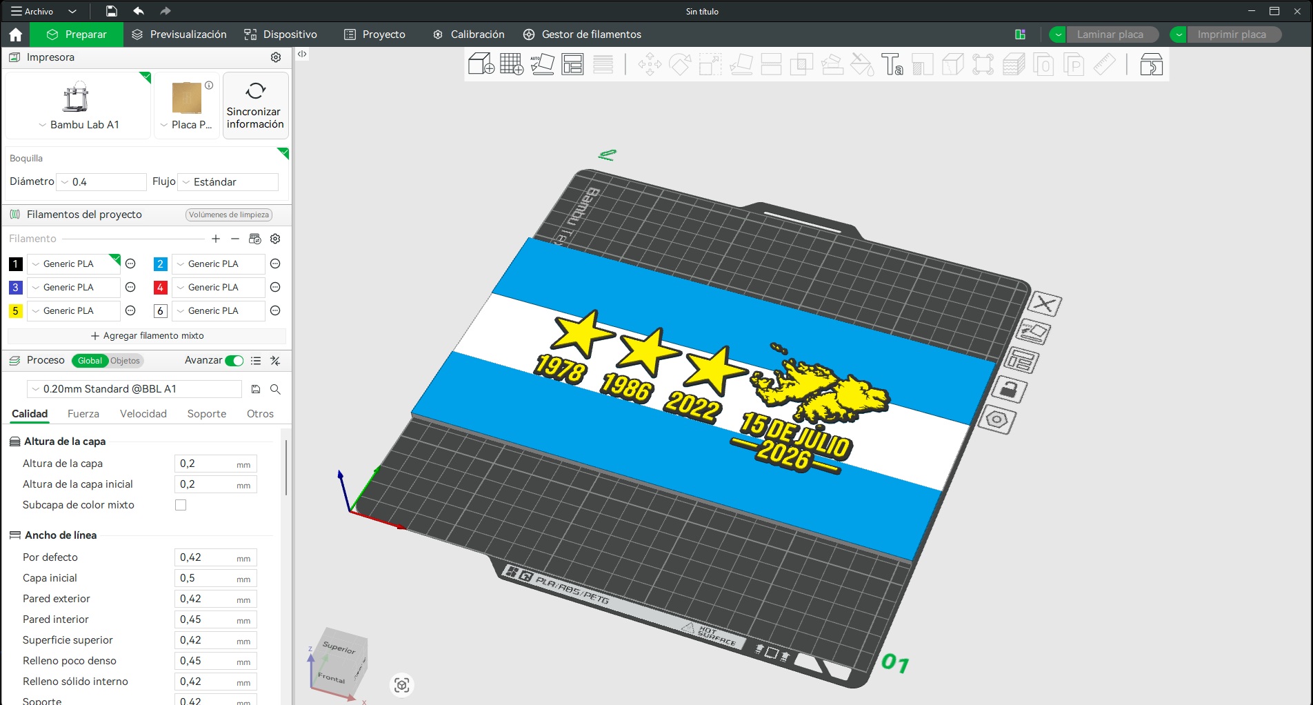Screen dimensions: 1313x705
Task: Click the Add cube object toolbar icon
Action: tap(481, 64)
